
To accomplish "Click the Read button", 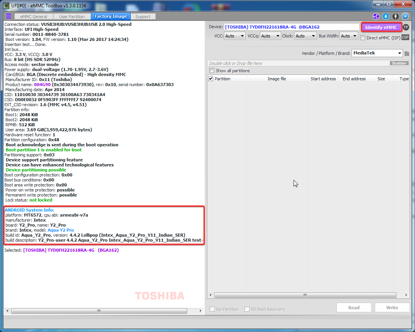I will click(x=354, y=307).
